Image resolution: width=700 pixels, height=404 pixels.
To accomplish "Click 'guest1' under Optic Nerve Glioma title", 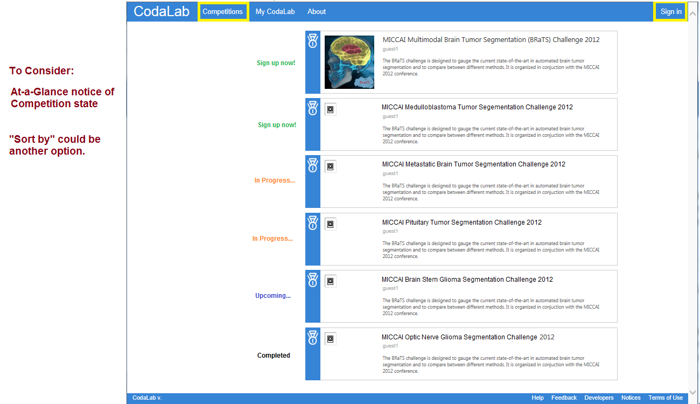I will click(x=390, y=346).
